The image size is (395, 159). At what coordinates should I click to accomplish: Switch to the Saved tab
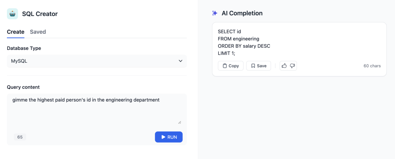pos(38,32)
